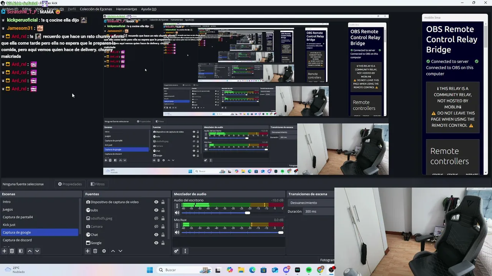492x276 pixels.
Task: Open the Herramientas menu
Action: point(126,9)
